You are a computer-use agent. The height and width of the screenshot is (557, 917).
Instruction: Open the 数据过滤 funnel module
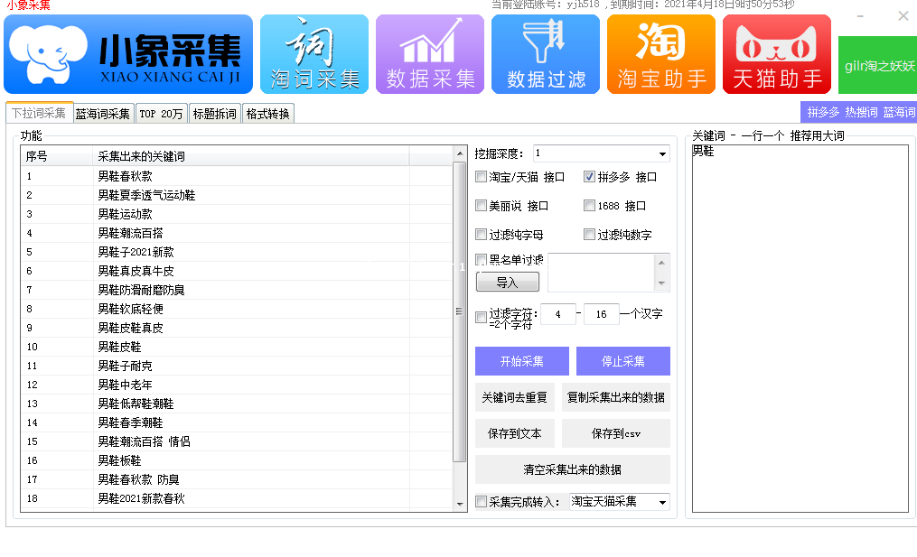point(546,54)
